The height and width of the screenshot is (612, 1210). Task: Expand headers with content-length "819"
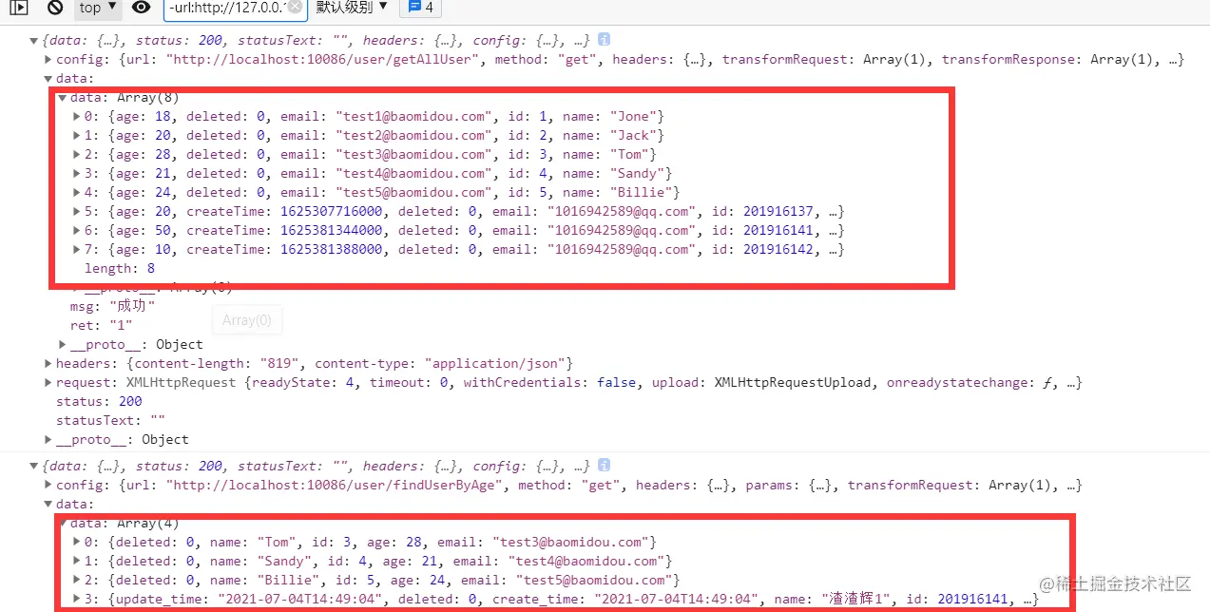coord(48,363)
